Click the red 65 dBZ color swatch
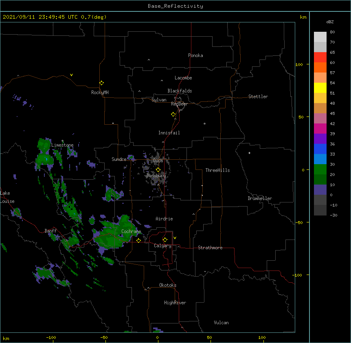 (x=320, y=57)
